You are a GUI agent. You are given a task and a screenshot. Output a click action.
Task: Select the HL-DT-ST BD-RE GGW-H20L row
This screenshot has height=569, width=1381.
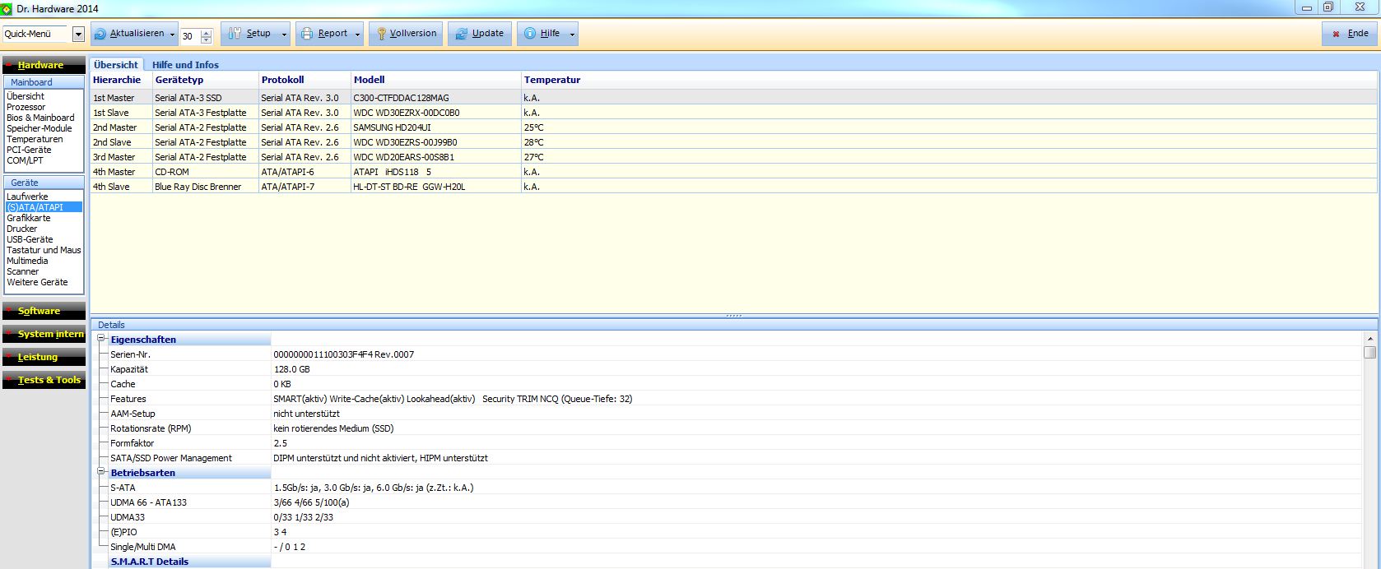tap(733, 187)
